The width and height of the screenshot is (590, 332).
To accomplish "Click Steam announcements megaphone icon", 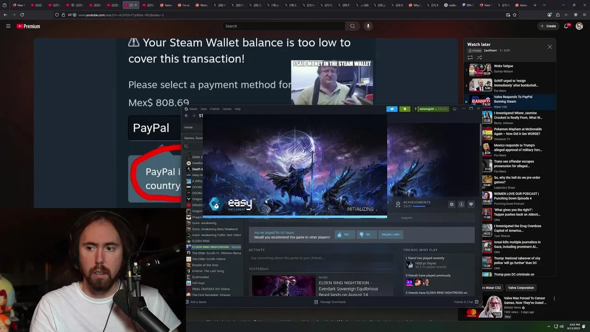I will pos(392,109).
